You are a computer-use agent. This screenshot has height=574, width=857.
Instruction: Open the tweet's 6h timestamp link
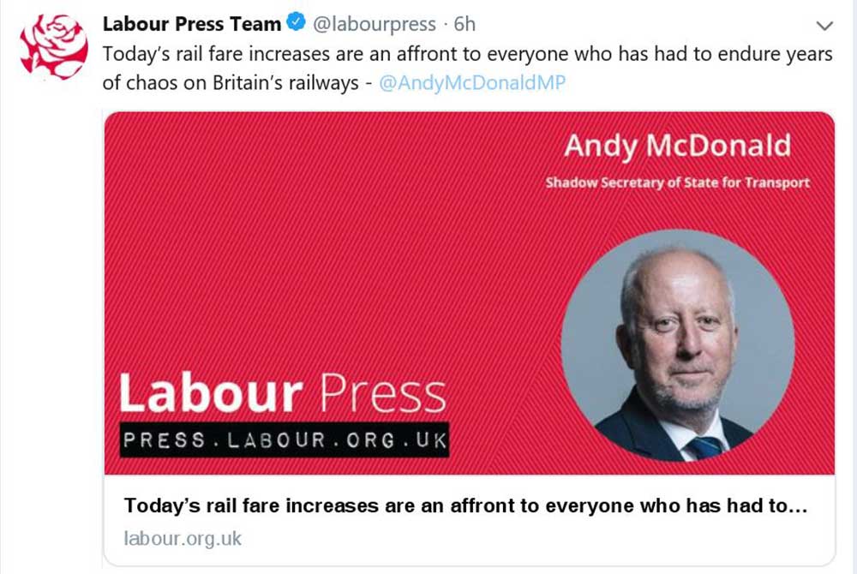click(464, 25)
